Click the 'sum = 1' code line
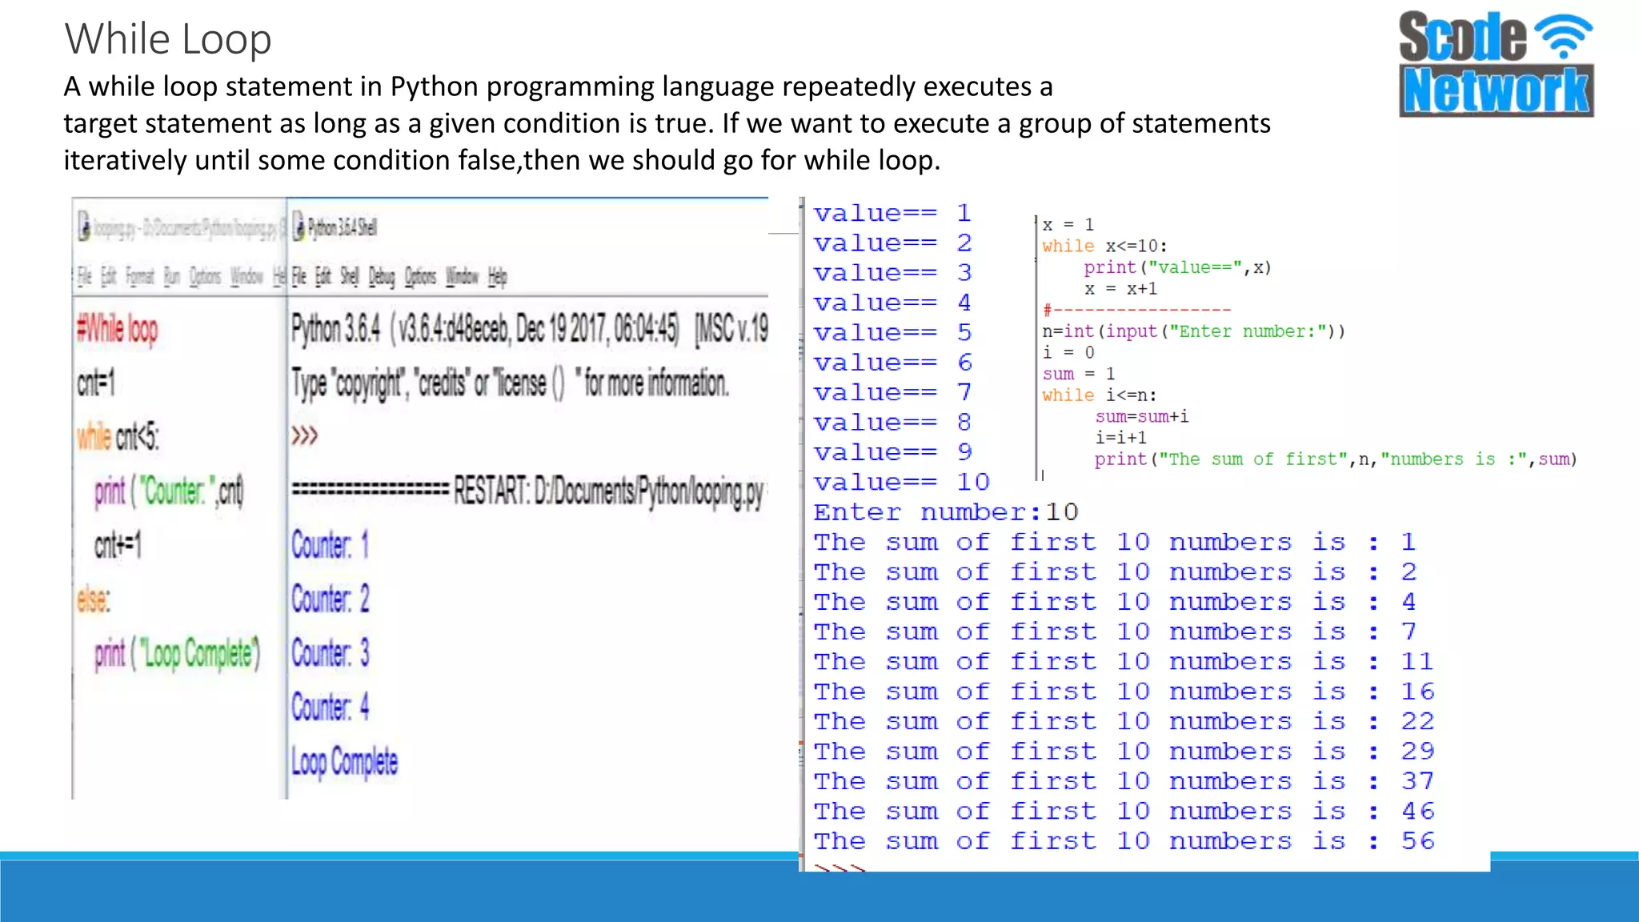The height and width of the screenshot is (922, 1639). (1079, 375)
